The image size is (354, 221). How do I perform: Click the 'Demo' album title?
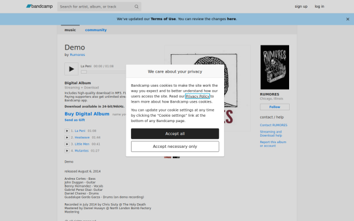click(x=75, y=47)
